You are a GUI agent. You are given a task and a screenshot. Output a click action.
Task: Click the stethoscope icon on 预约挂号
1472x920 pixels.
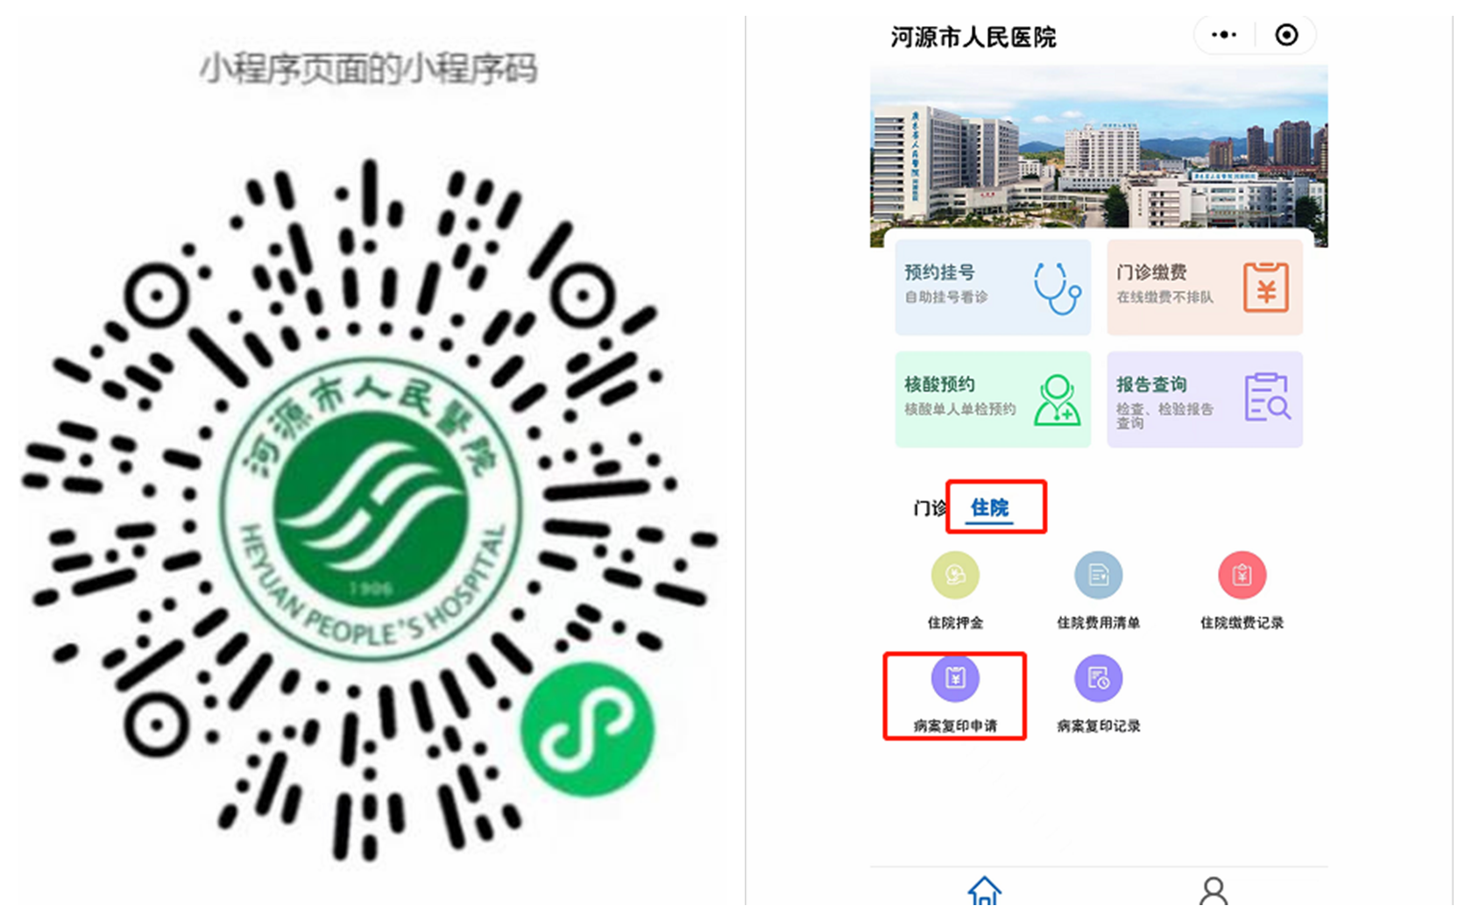[x=1056, y=287]
